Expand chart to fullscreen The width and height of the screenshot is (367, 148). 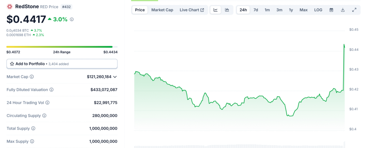point(354,10)
